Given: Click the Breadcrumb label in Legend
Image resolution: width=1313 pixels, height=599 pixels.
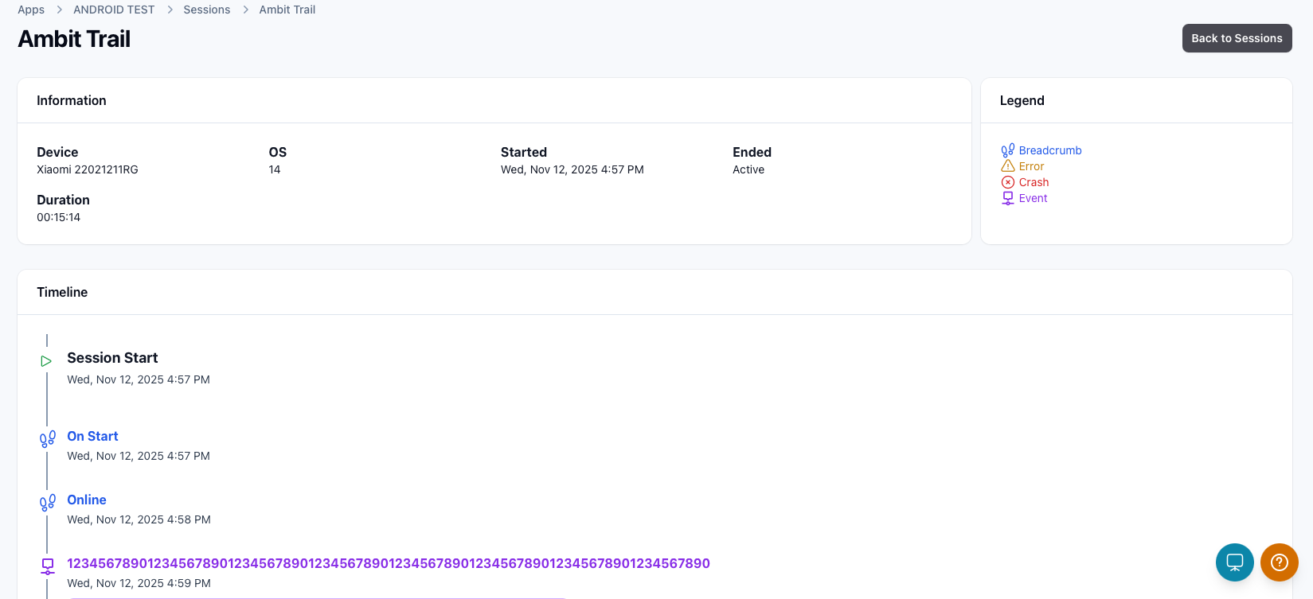Looking at the screenshot, I should pos(1049,150).
